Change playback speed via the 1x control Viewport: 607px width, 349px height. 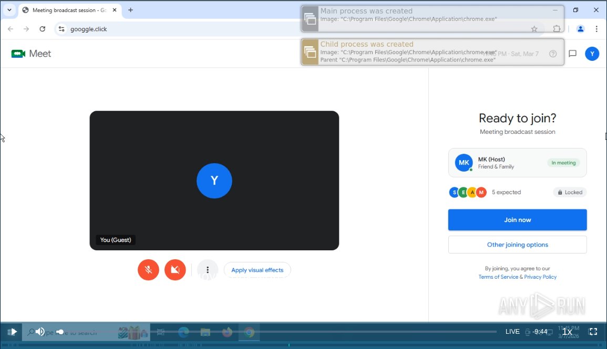click(567, 332)
